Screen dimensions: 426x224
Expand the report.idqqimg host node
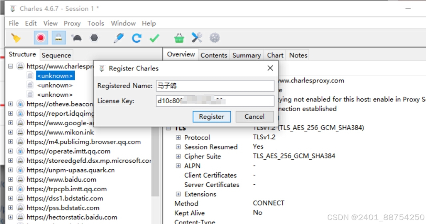click(x=10, y=113)
